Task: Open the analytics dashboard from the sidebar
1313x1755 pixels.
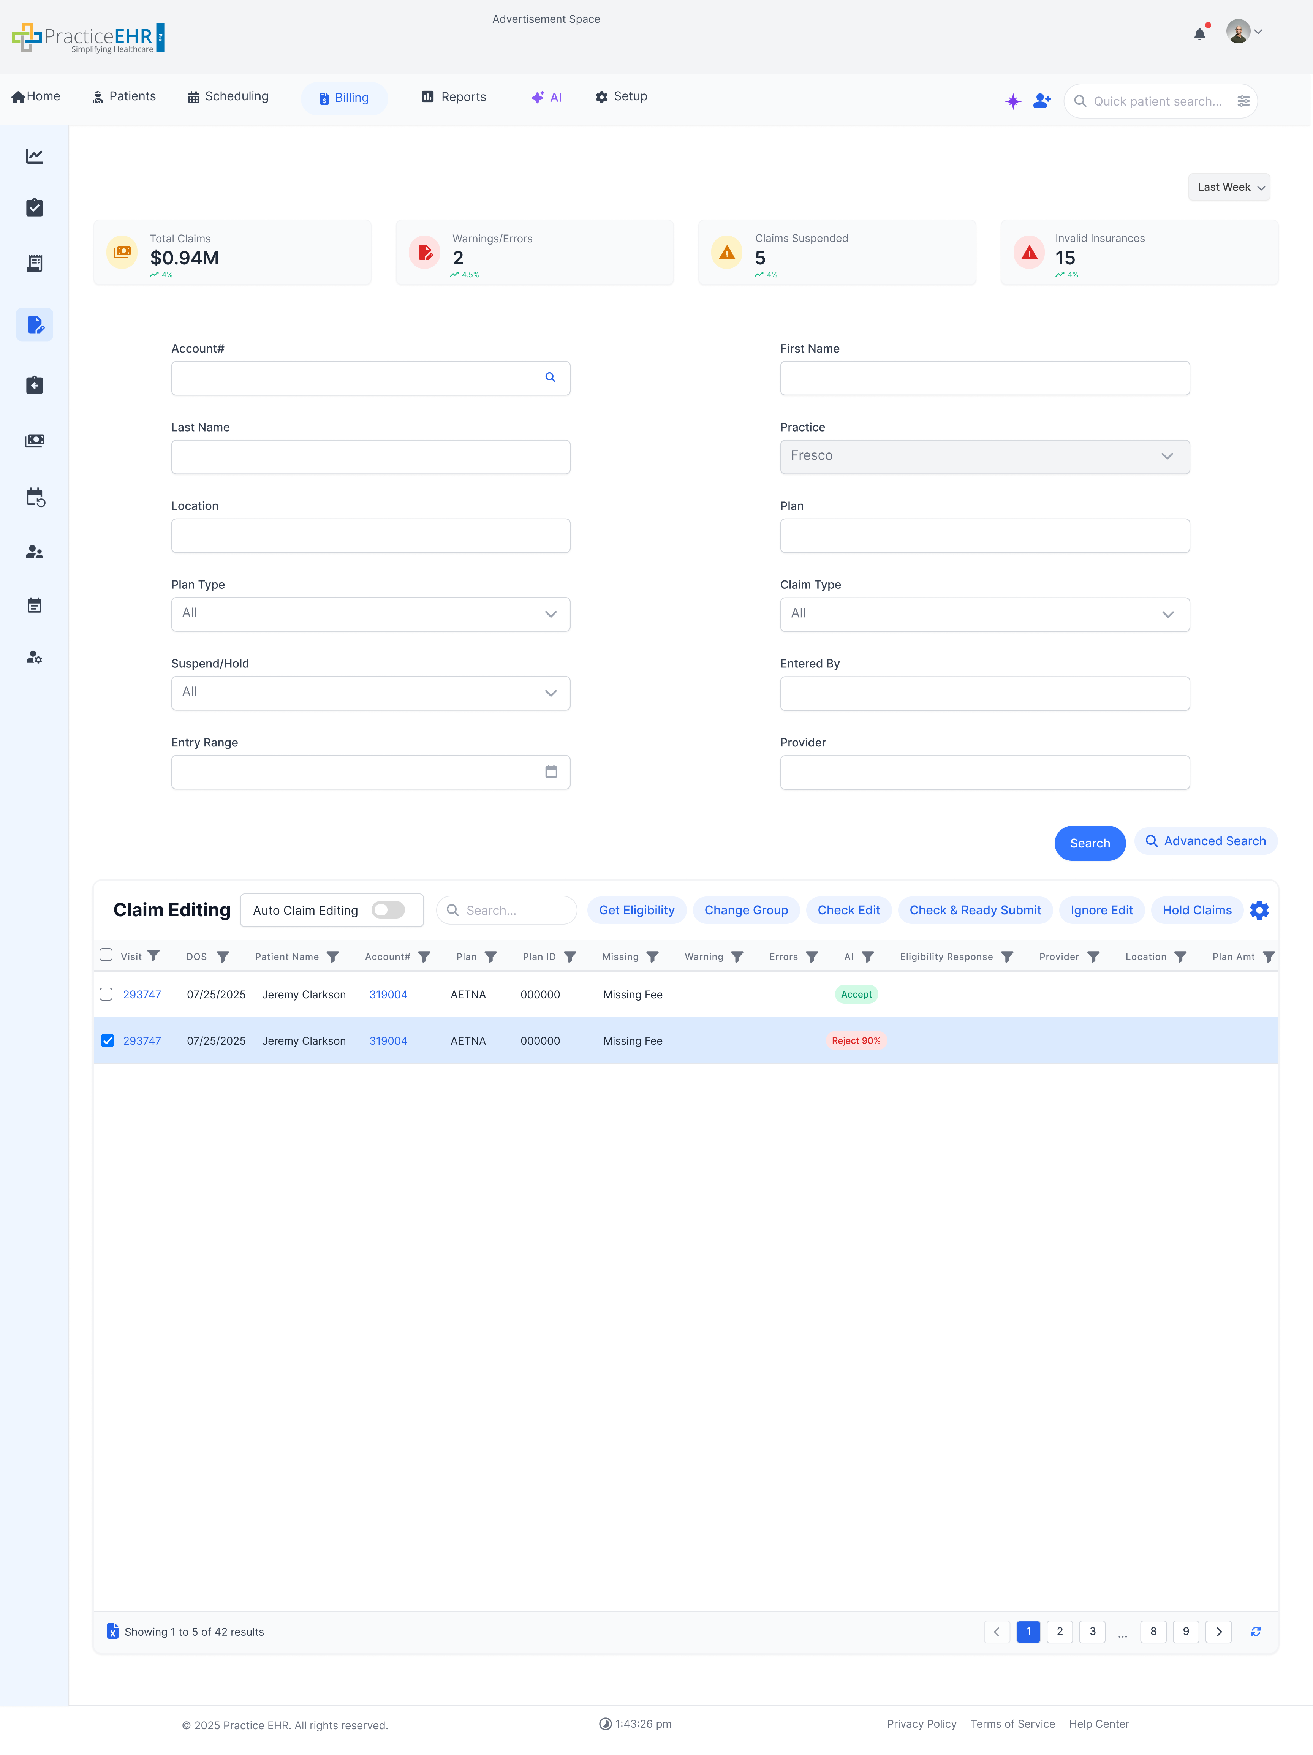Action: 34,156
